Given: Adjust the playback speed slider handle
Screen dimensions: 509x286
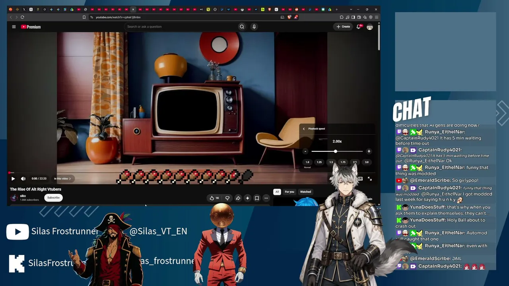Looking at the screenshot, I should point(335,151).
